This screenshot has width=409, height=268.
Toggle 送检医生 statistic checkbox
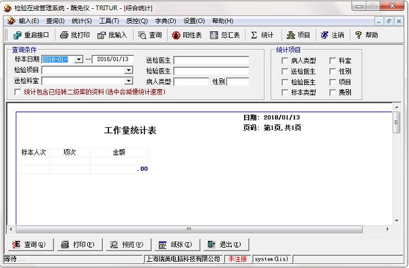(284, 71)
